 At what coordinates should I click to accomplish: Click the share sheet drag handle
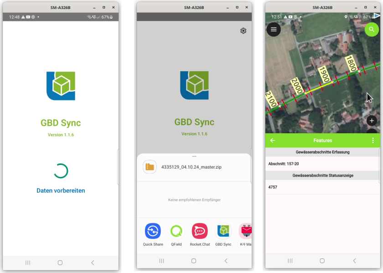tap(194, 156)
